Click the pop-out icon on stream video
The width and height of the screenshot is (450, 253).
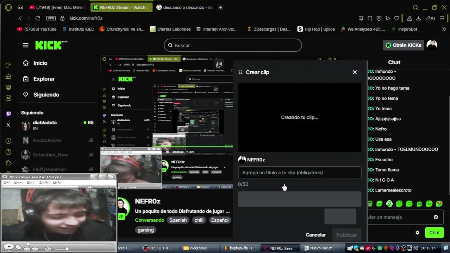(219, 65)
